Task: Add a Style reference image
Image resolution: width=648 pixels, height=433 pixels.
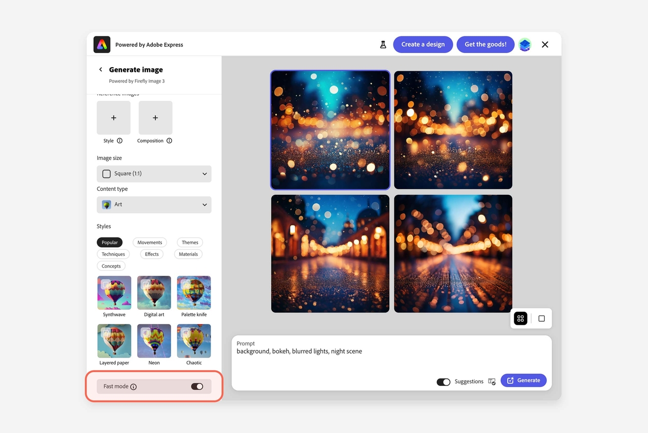Action: [x=113, y=117]
